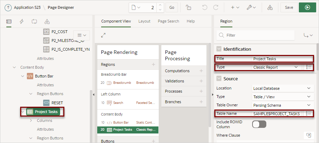Select the Button Bar Static Content row
The height and width of the screenshot is (143, 319).
[x=128, y=122]
